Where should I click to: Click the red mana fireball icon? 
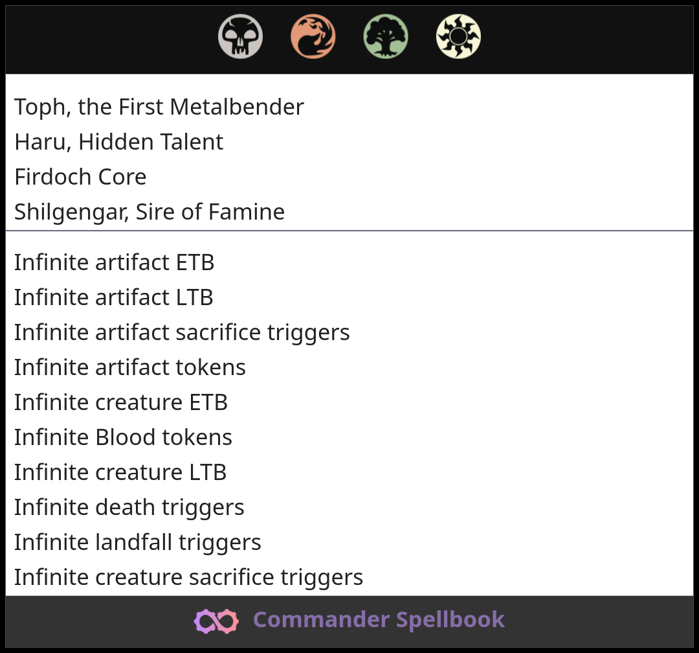tap(313, 36)
